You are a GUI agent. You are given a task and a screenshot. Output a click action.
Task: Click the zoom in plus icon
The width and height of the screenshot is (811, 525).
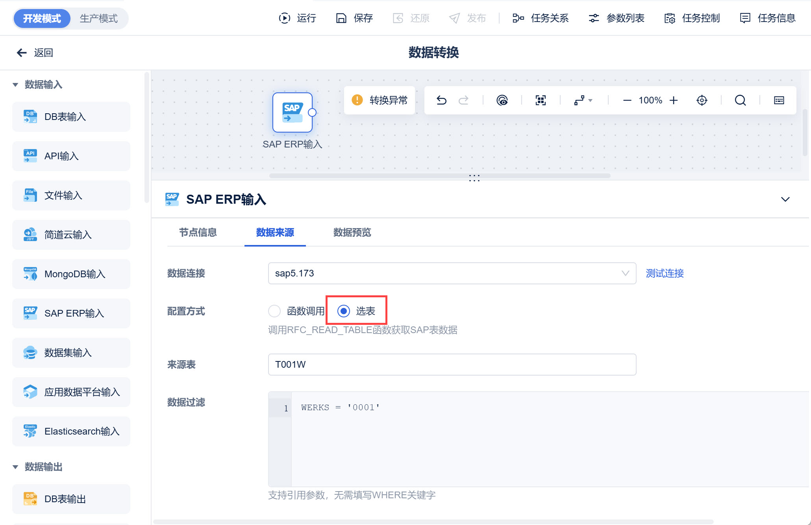(x=674, y=100)
